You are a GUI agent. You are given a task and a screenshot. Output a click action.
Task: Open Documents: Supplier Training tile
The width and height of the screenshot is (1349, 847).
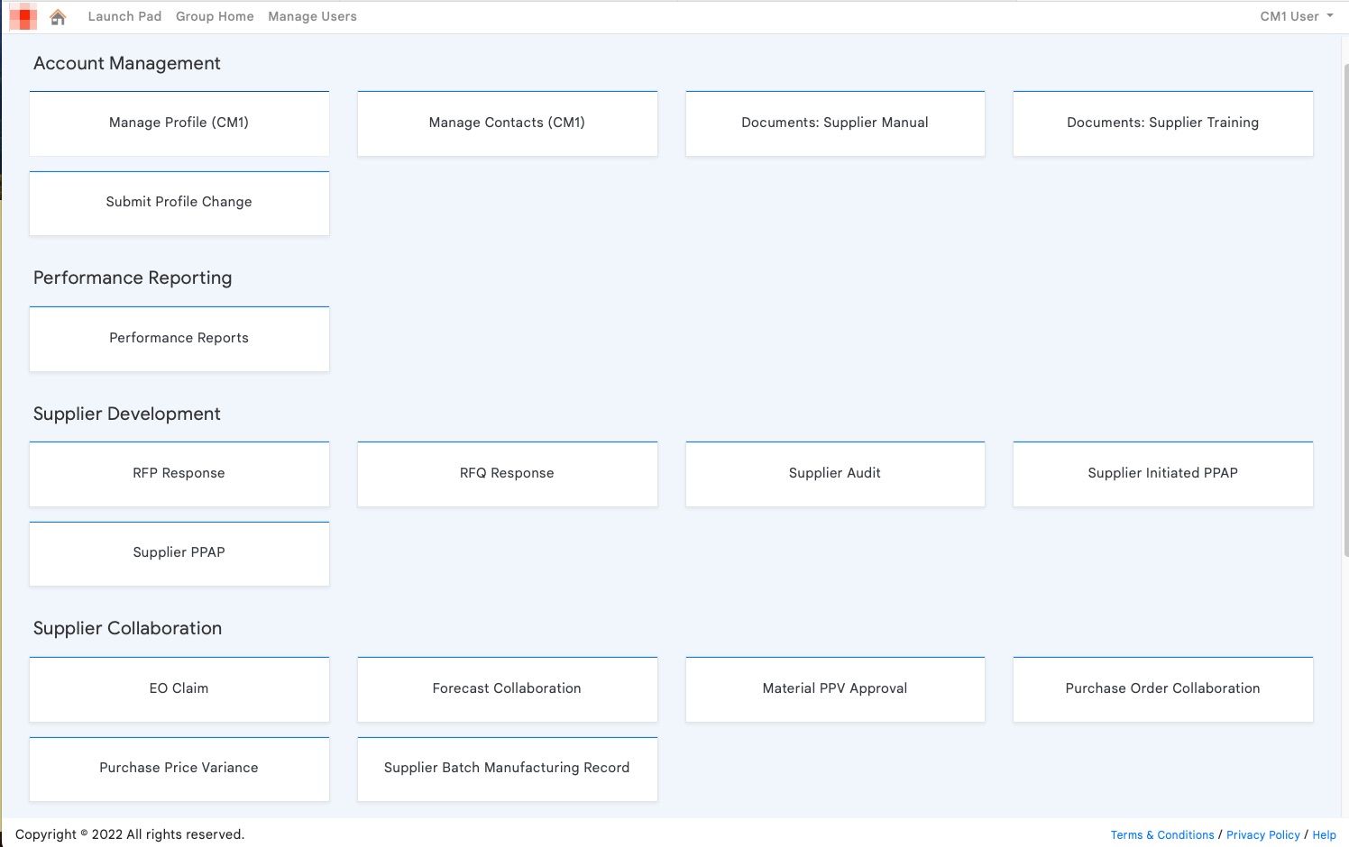tap(1162, 123)
